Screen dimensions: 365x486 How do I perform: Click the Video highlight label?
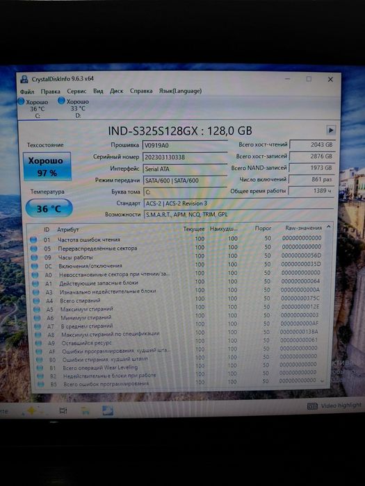click(341, 405)
